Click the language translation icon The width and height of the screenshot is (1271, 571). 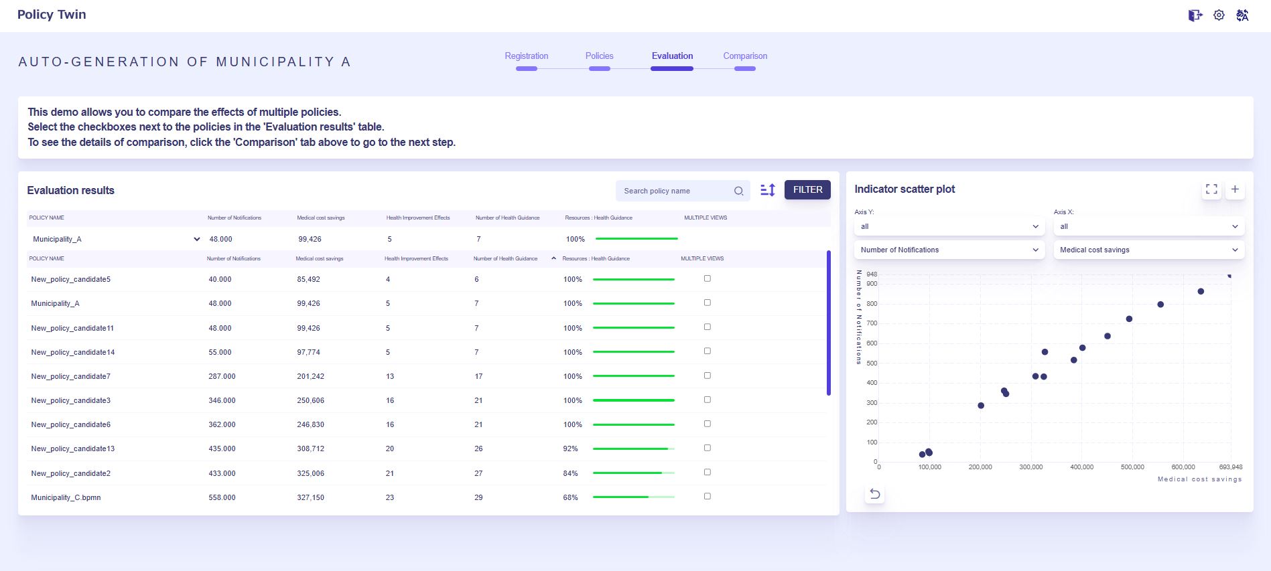point(1242,15)
